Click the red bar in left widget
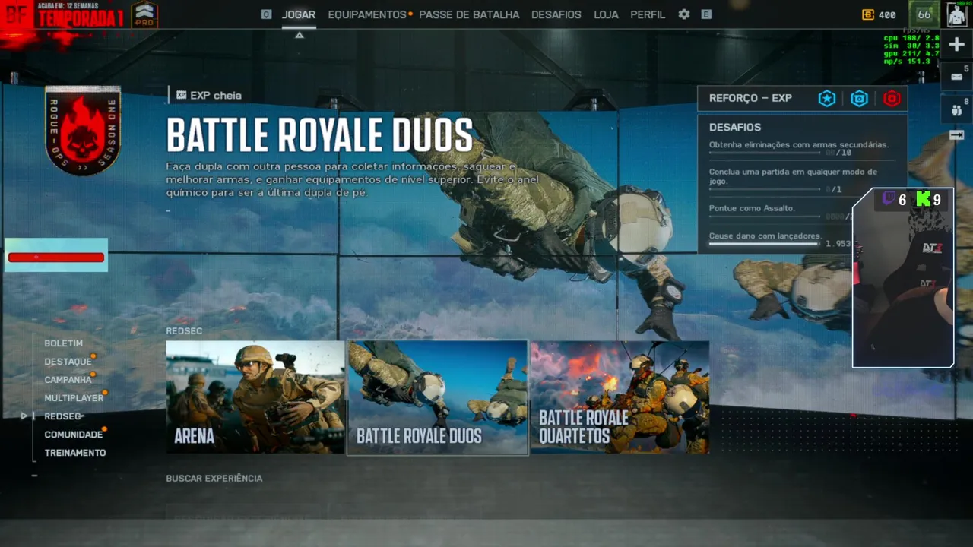 (55, 258)
